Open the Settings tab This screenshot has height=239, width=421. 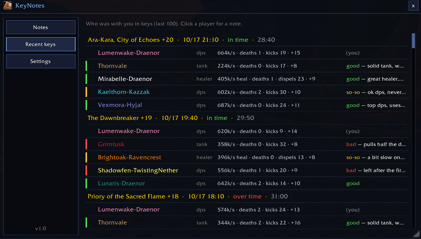[x=41, y=61]
